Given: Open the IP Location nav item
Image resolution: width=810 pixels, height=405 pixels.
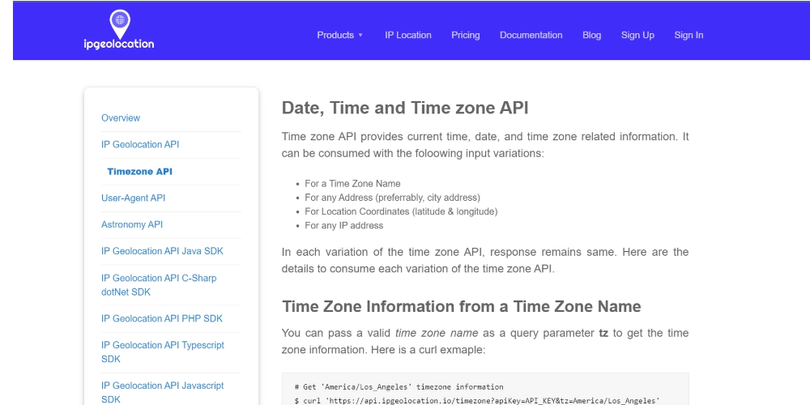Looking at the screenshot, I should point(408,35).
